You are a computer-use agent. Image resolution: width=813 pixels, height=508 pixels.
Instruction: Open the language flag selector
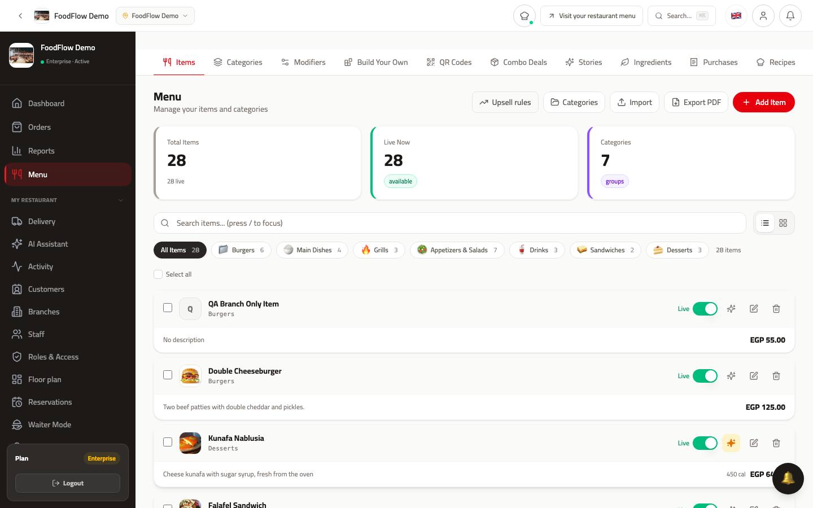pyautogui.click(x=736, y=16)
